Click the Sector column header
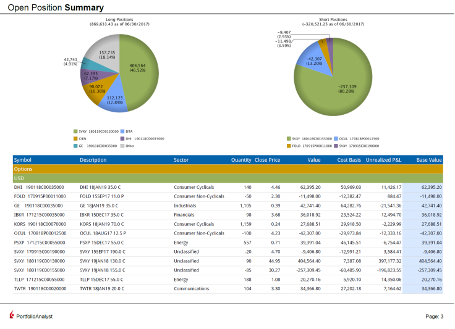The width and height of the screenshot is (455, 329). click(181, 160)
